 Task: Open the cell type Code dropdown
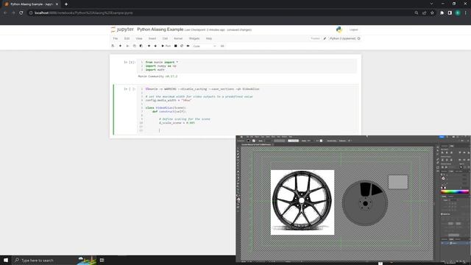[x=205, y=46]
